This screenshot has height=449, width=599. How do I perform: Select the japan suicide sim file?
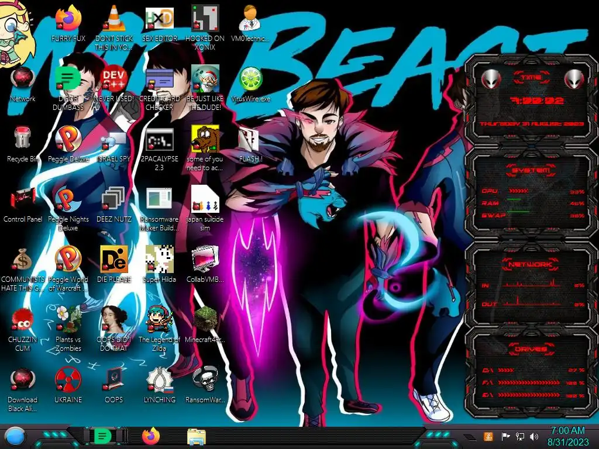coord(205,199)
